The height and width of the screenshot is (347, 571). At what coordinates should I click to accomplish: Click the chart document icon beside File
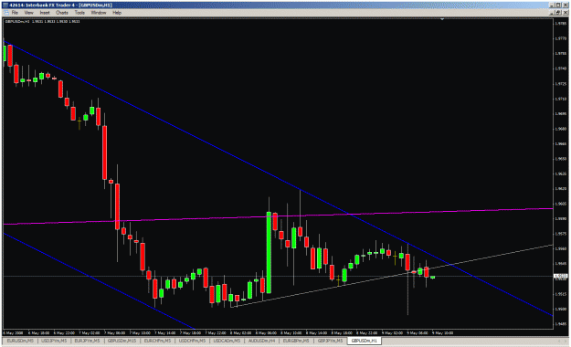click(x=6, y=13)
